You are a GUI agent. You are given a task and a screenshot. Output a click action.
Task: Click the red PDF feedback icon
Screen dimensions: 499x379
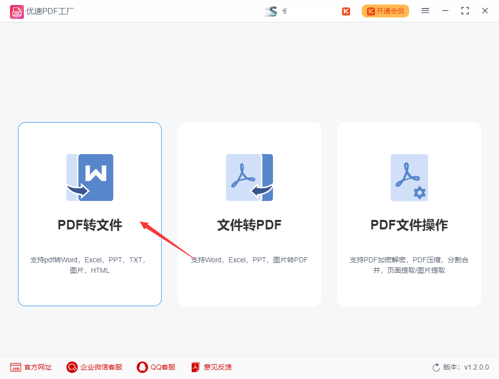click(x=196, y=367)
